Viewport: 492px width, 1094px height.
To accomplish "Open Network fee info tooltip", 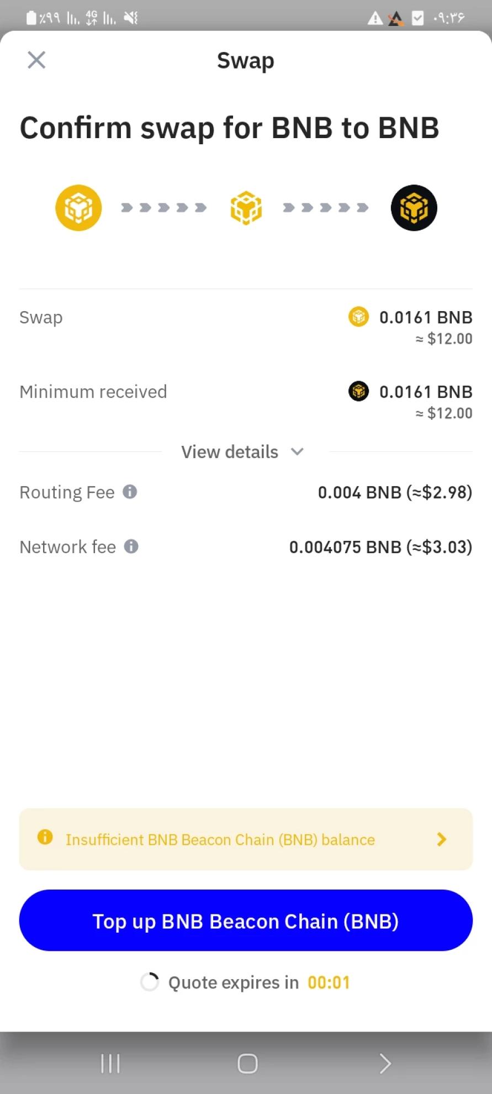I will click(x=131, y=546).
